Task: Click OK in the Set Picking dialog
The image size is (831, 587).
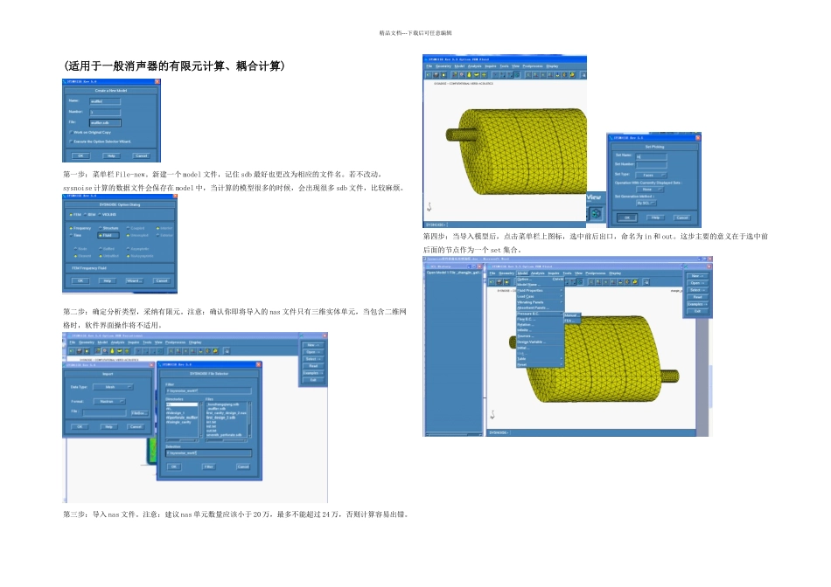Action: click(x=627, y=218)
